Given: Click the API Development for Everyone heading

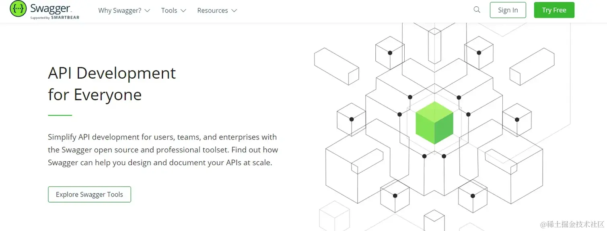Looking at the screenshot, I should click(112, 84).
